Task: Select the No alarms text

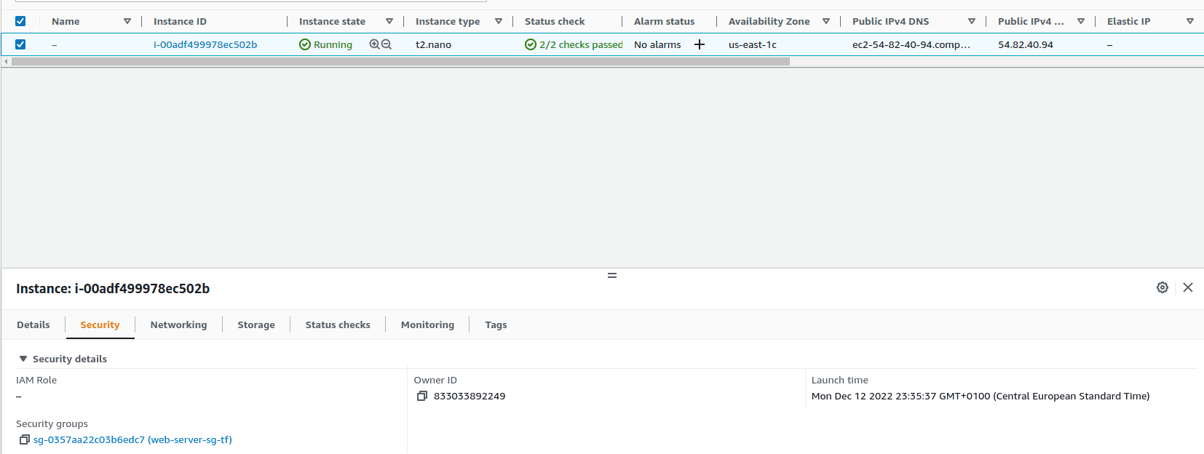Action: click(657, 44)
